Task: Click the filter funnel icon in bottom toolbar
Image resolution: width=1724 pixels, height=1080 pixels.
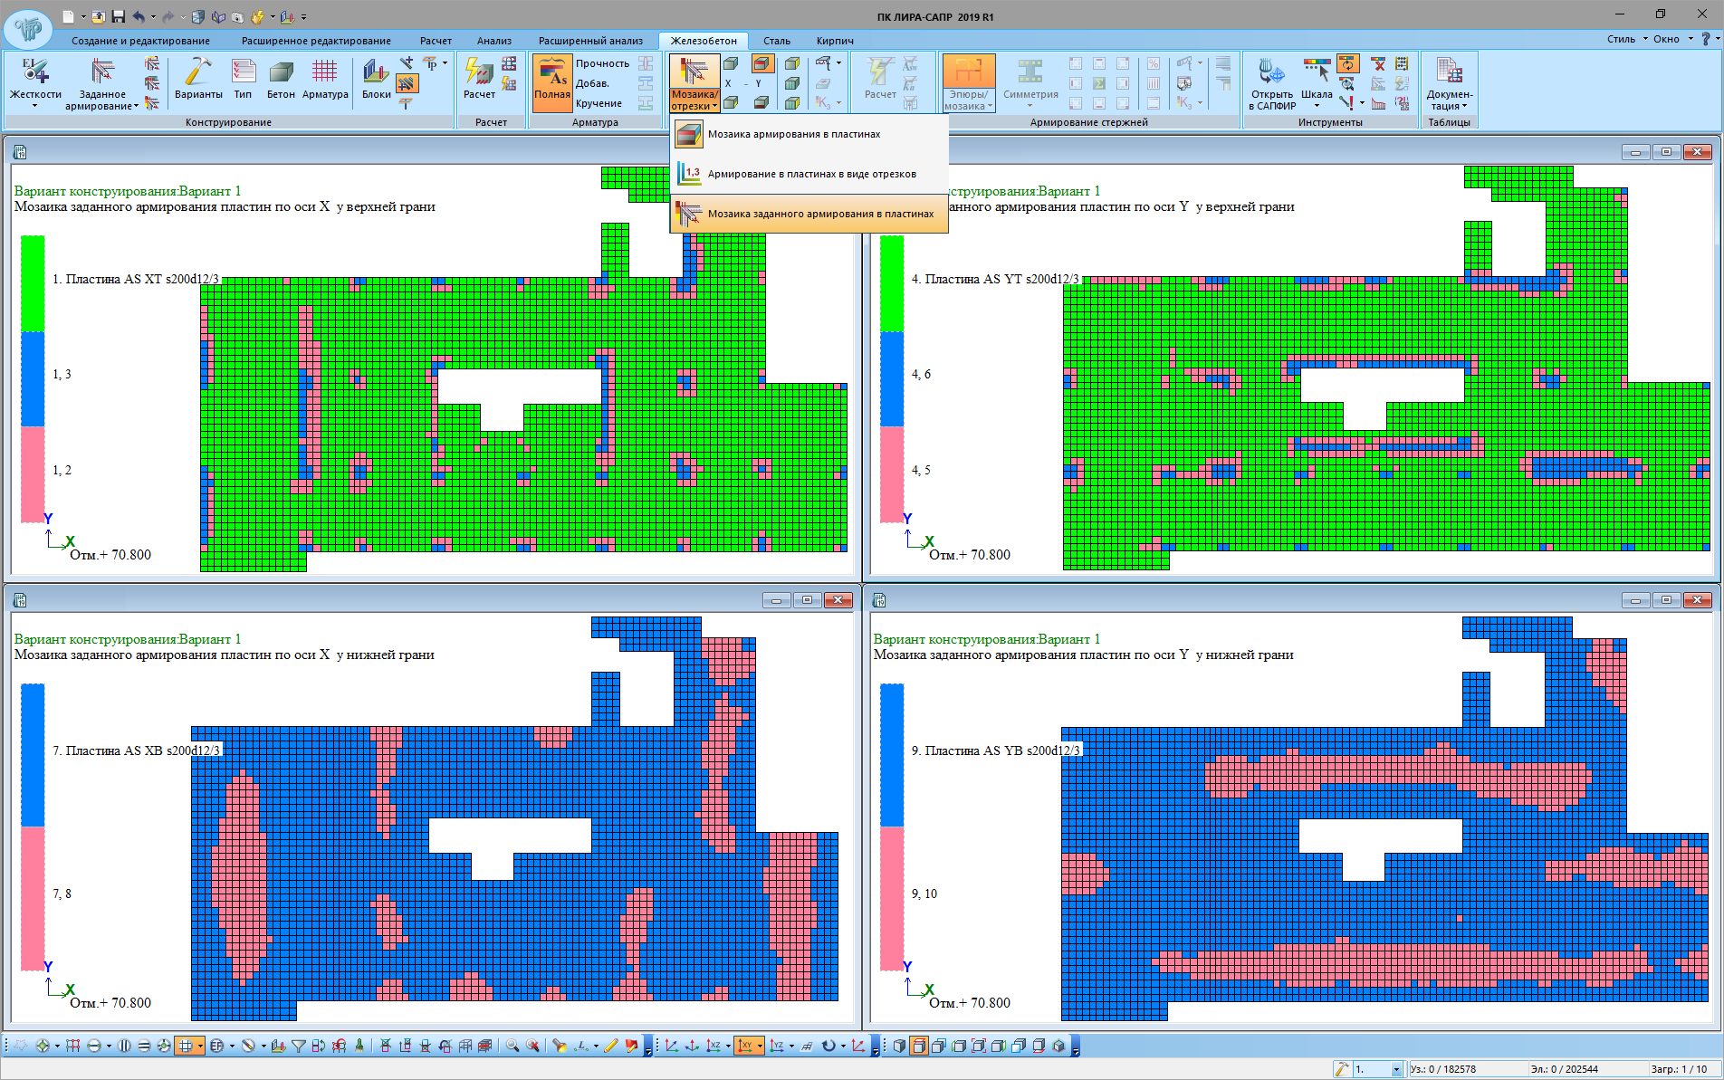Action: [x=299, y=1046]
